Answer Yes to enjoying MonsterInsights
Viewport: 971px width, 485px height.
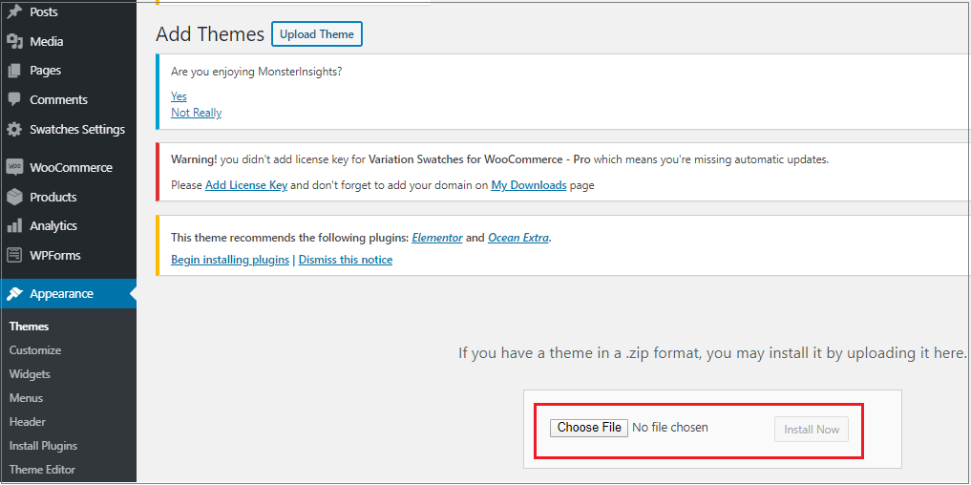pos(179,96)
